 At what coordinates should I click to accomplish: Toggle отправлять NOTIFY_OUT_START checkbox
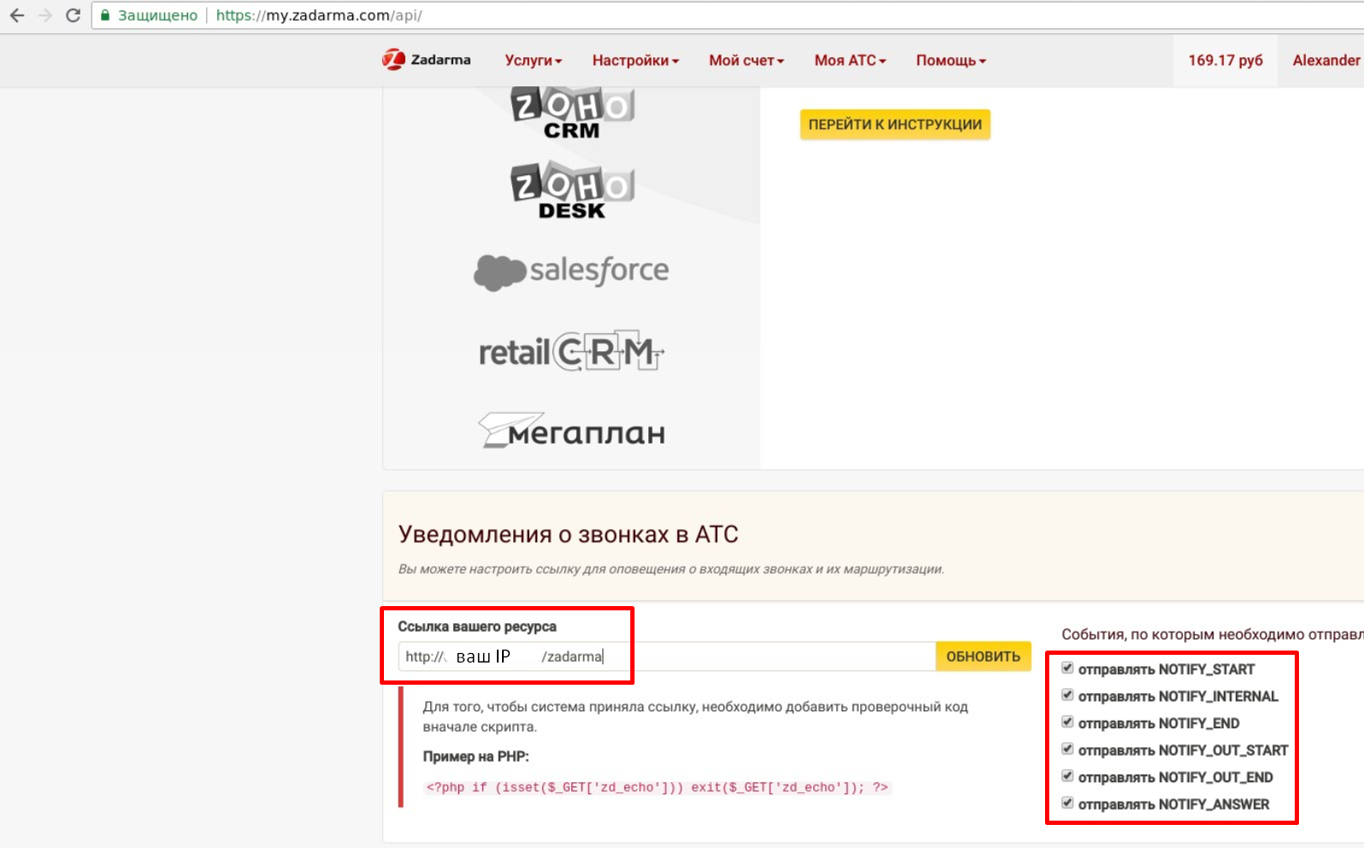(x=1067, y=749)
